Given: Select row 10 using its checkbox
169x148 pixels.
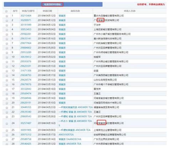Looking at the screenshot, I should 7,57.
